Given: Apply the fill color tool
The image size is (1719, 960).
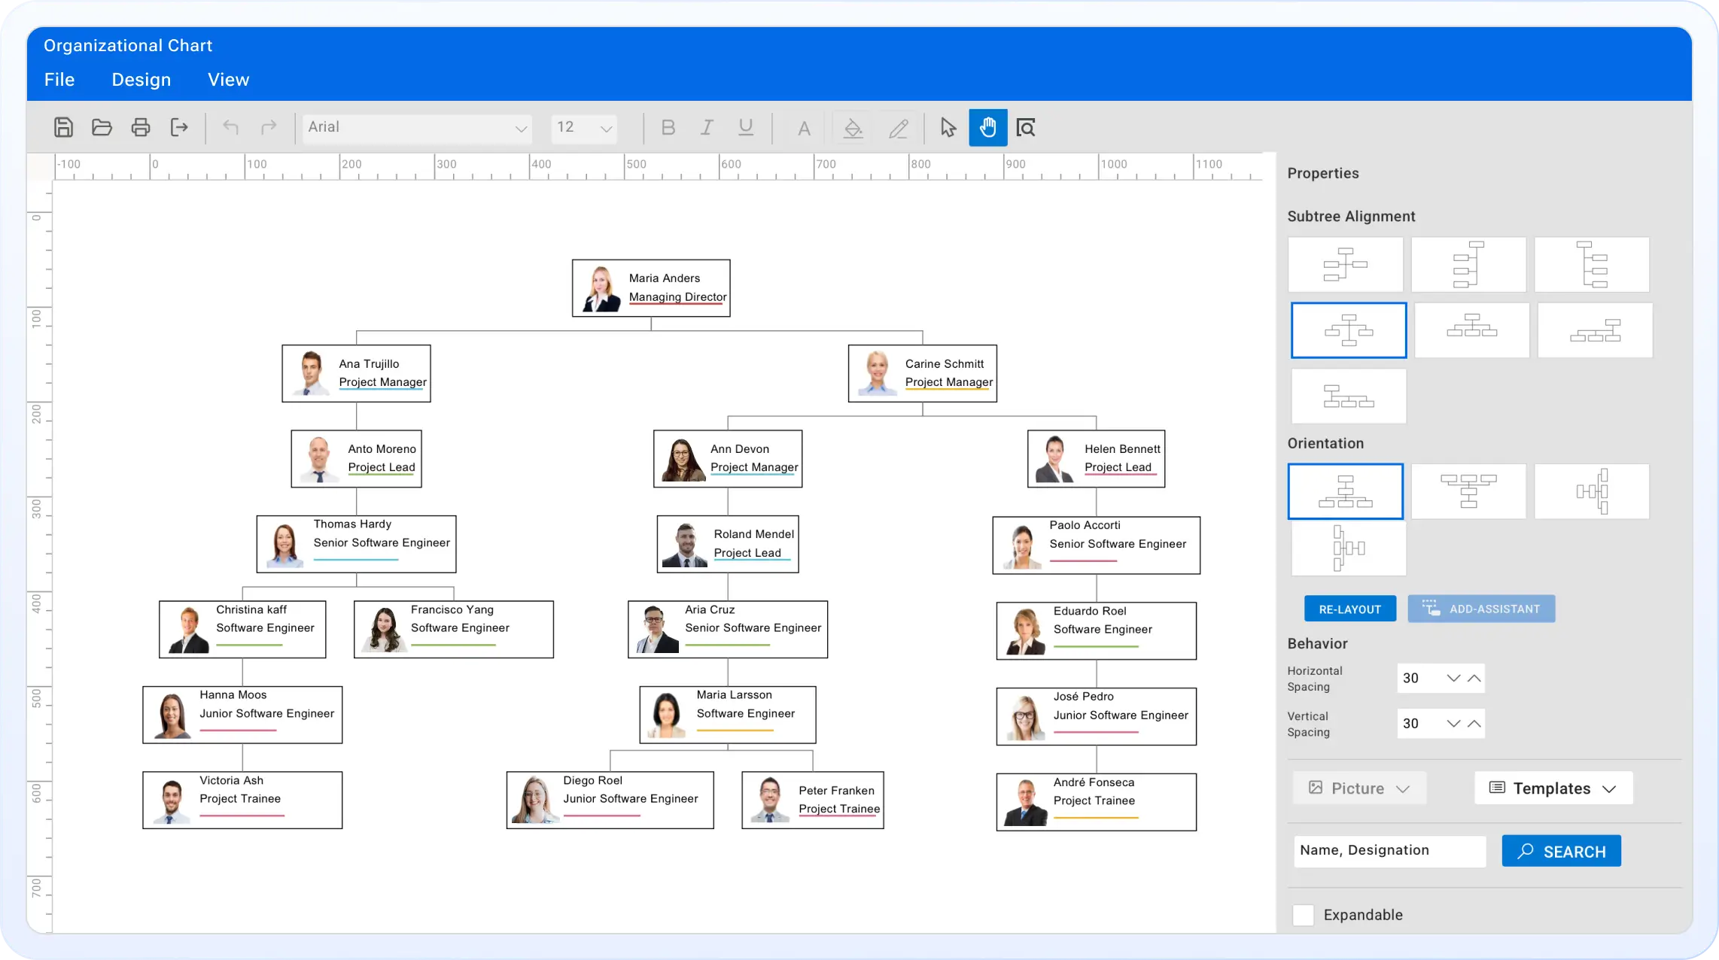Looking at the screenshot, I should pyautogui.click(x=852, y=127).
